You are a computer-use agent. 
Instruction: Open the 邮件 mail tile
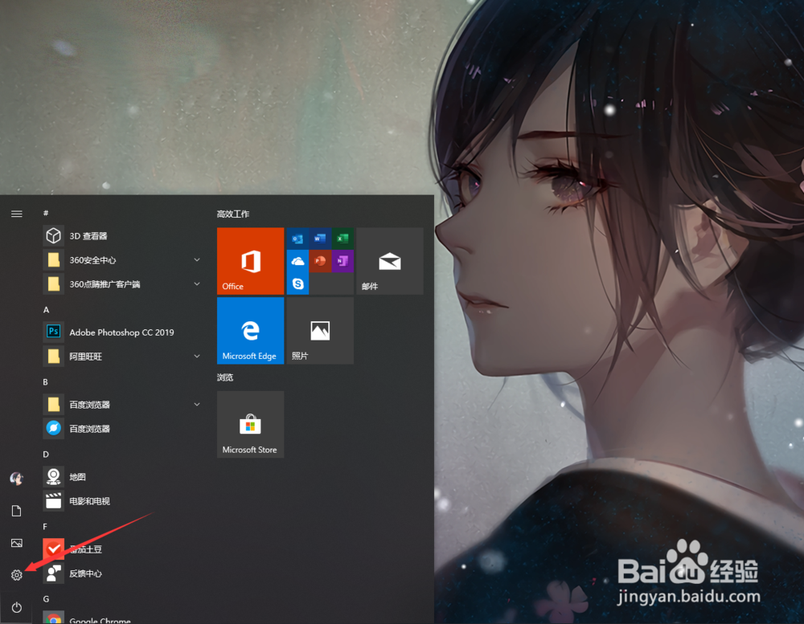point(390,261)
